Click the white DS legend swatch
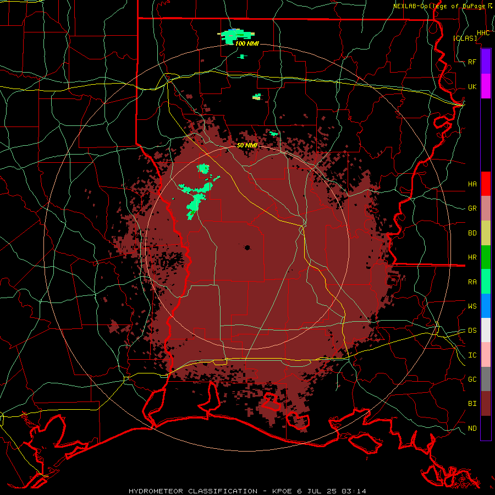The width and height of the screenshot is (495, 495). [486, 330]
